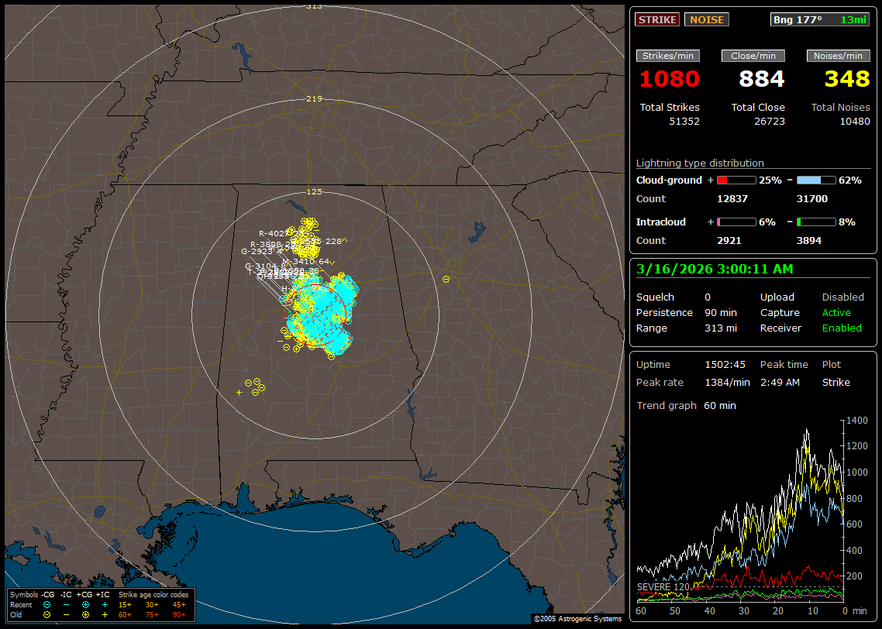Click the M-3410-64 storm cell label
The image size is (882, 629).
[x=305, y=262]
